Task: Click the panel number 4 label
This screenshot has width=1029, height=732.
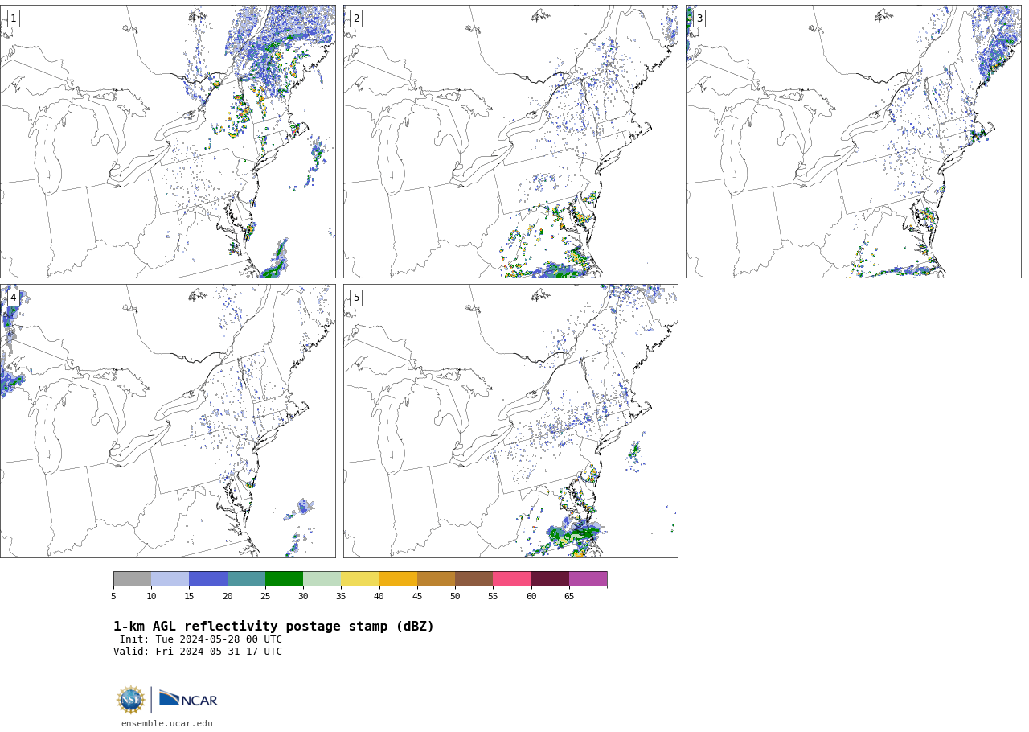Action: (x=13, y=298)
